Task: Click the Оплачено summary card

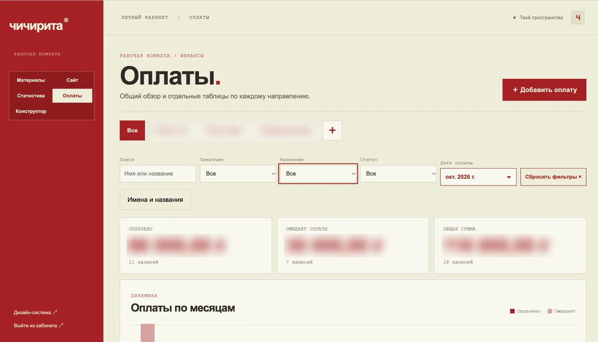Action: coord(196,246)
